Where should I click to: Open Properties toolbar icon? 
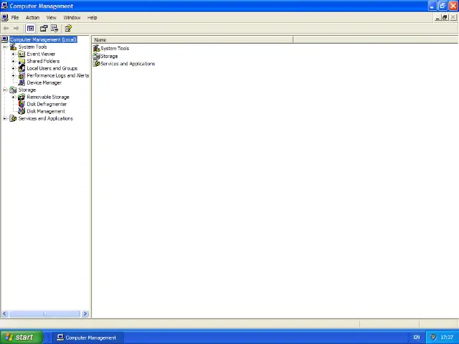[44, 29]
